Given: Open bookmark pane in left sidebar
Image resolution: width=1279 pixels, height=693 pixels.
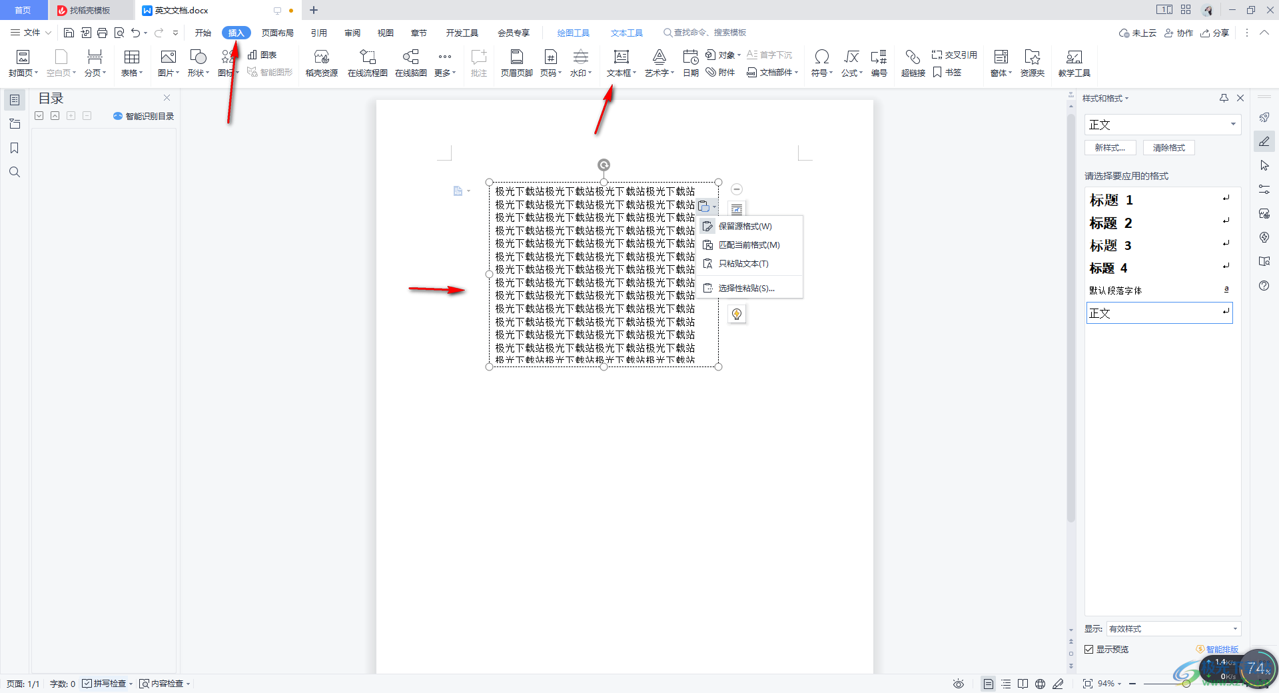Looking at the screenshot, I should coord(15,148).
